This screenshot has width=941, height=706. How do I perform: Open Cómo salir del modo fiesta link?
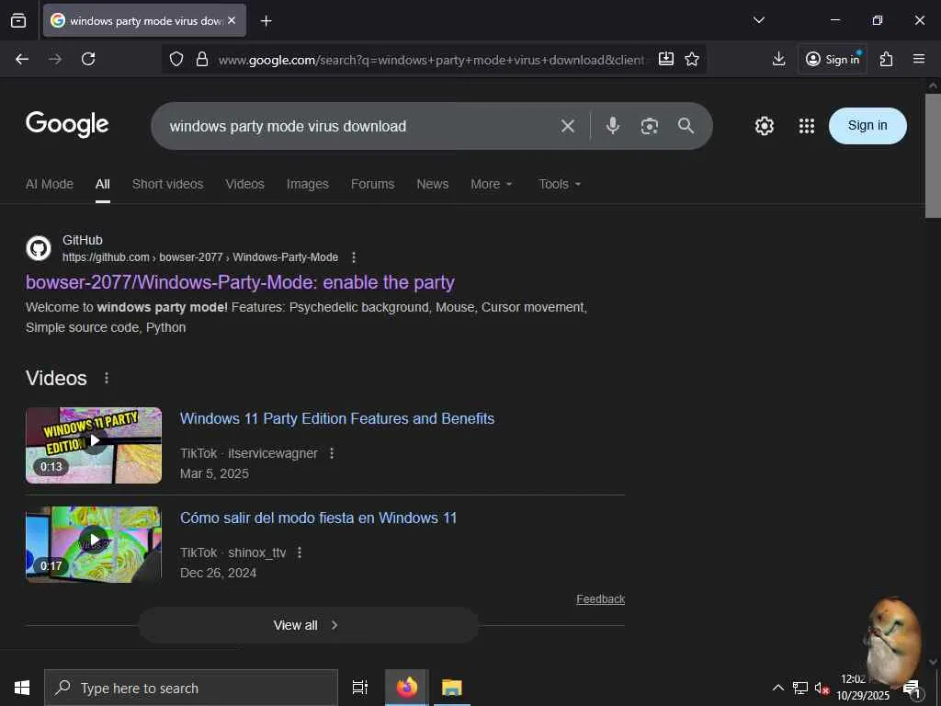pyautogui.click(x=318, y=518)
